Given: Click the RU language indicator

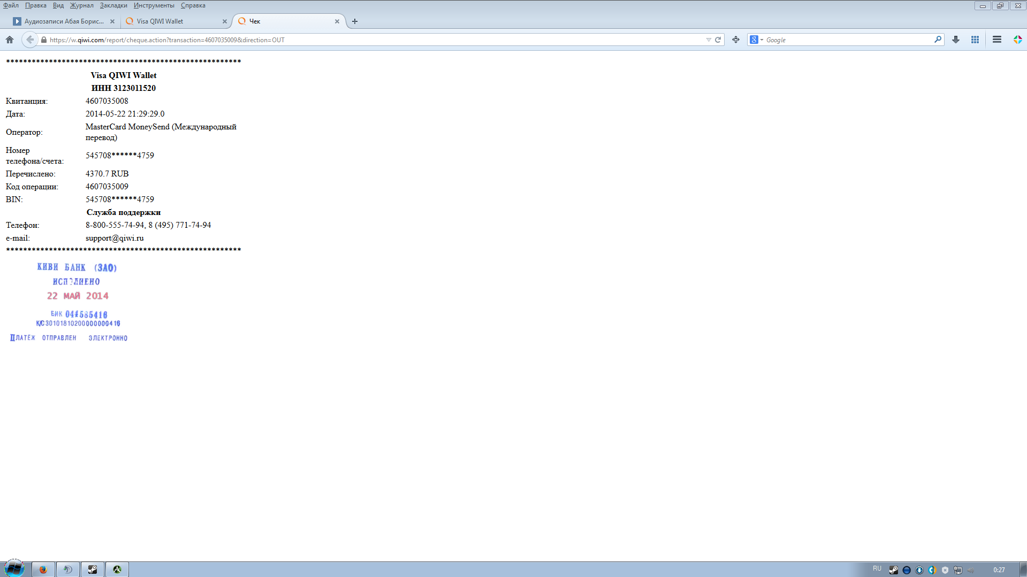Looking at the screenshot, I should click(877, 568).
